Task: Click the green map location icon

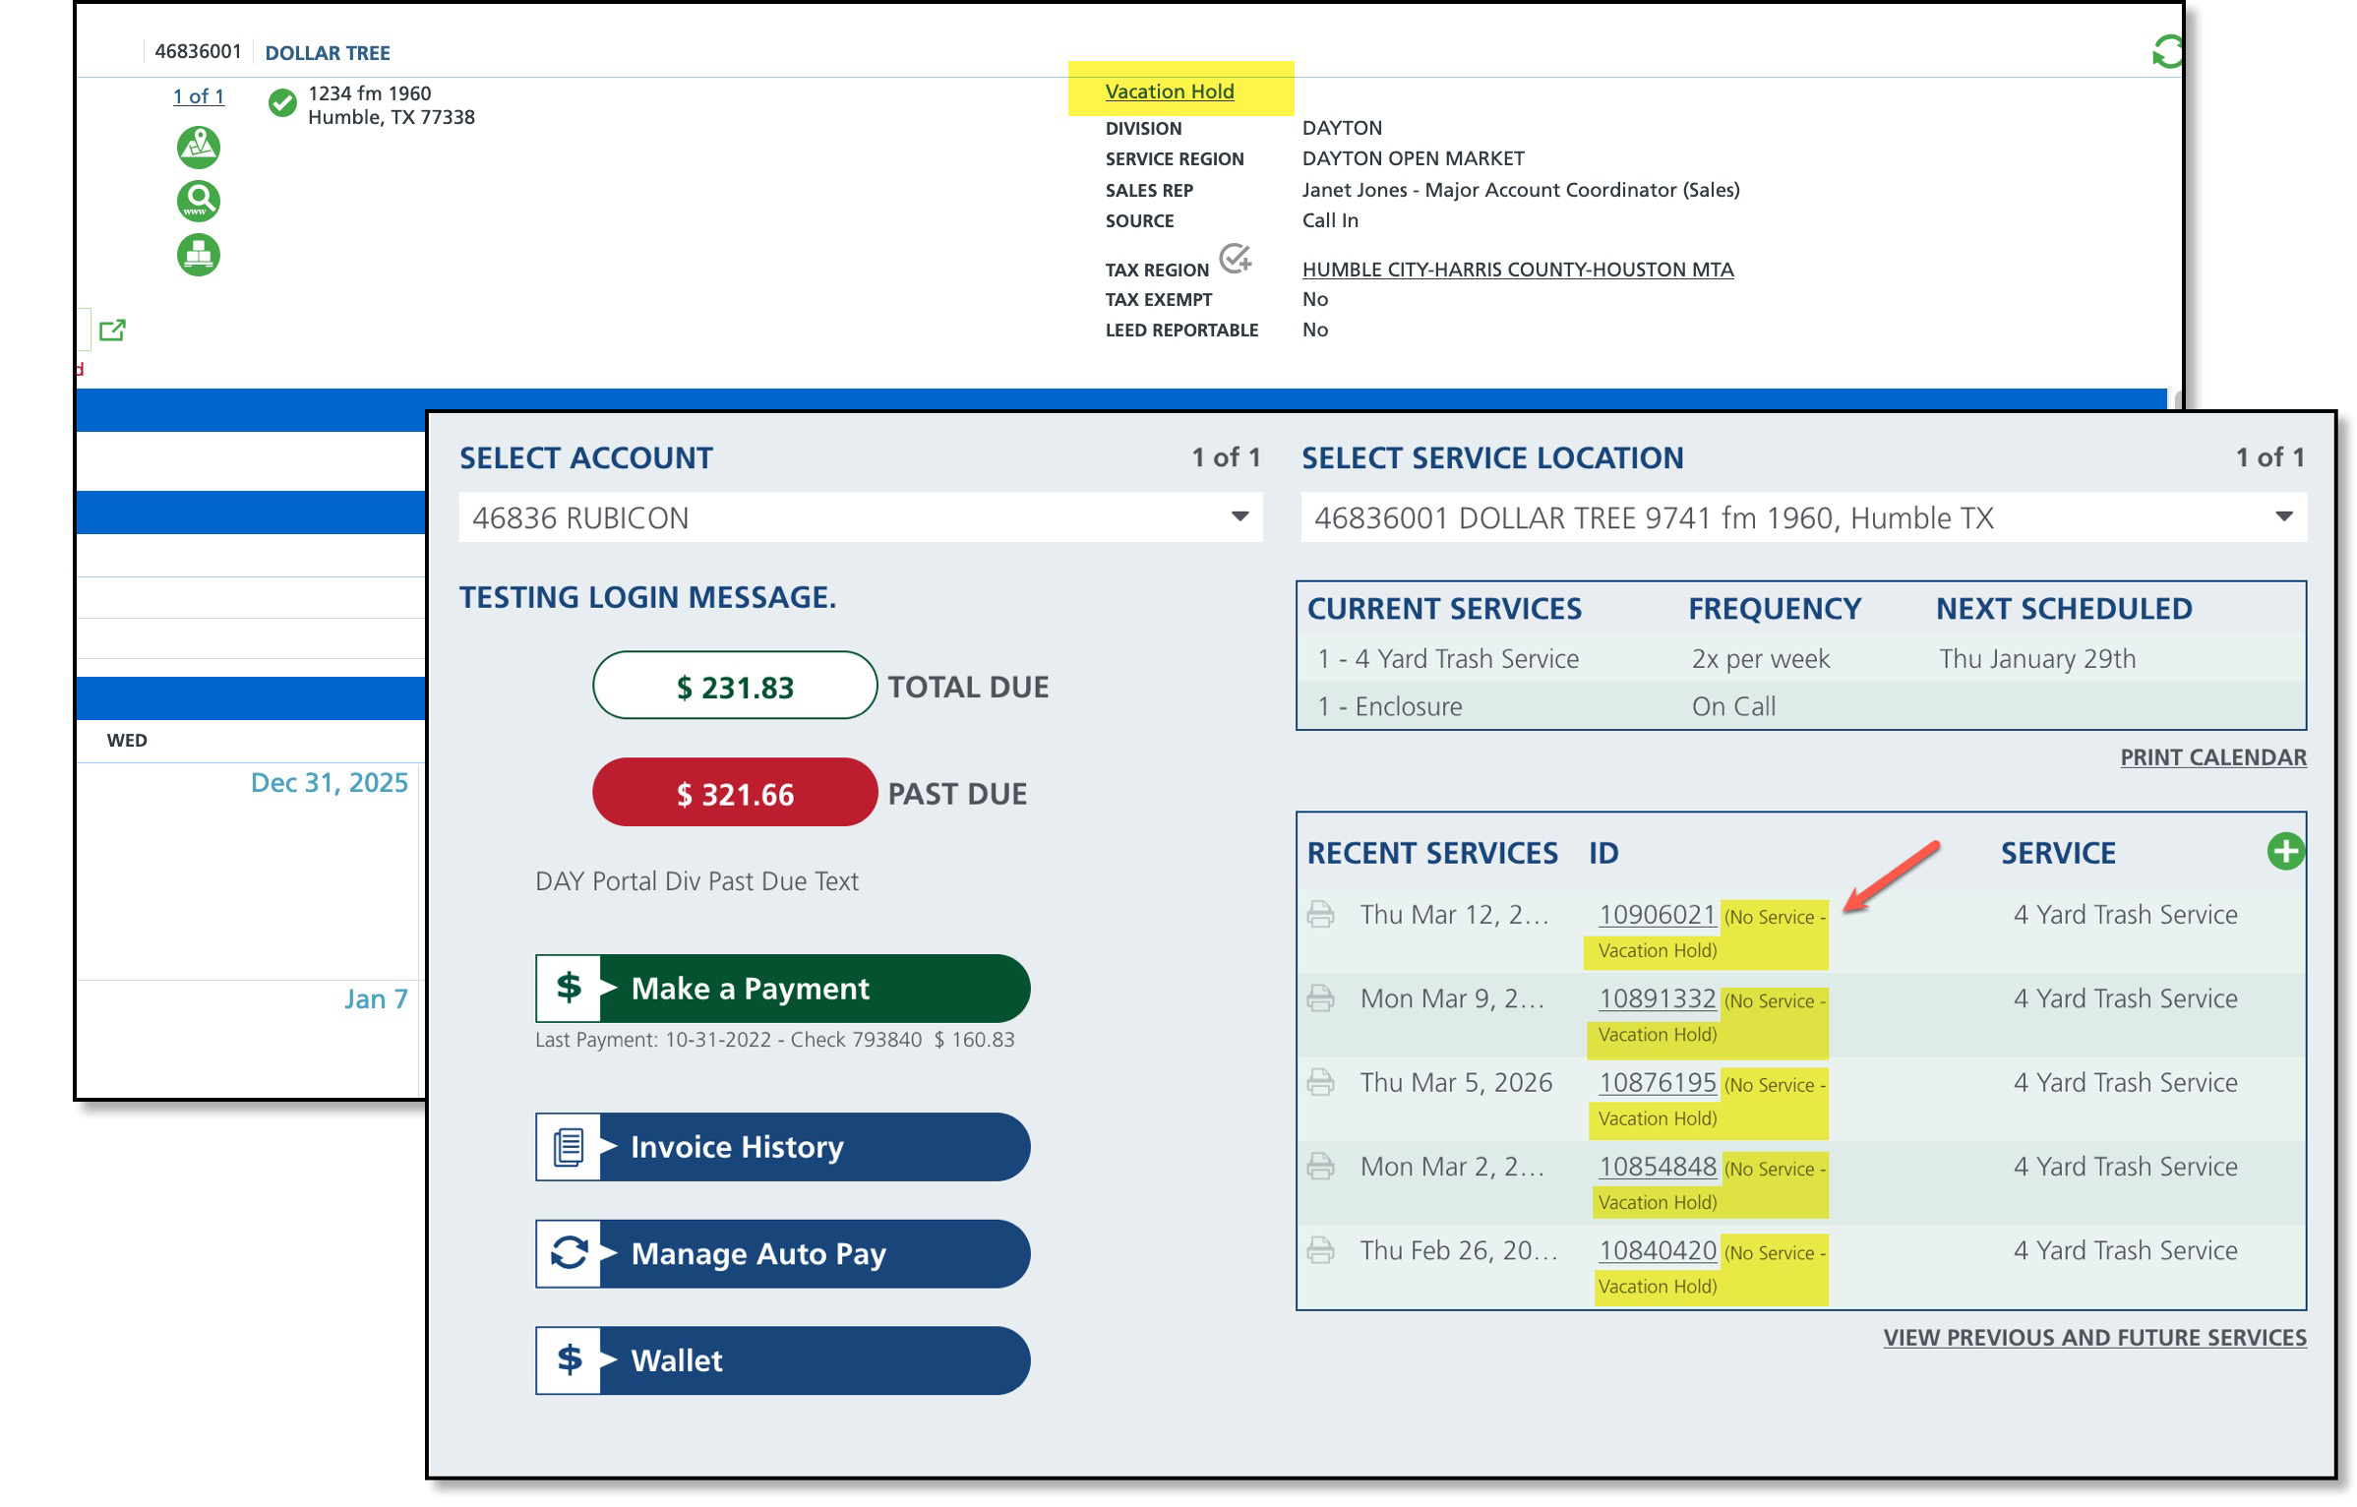Action: [x=198, y=148]
